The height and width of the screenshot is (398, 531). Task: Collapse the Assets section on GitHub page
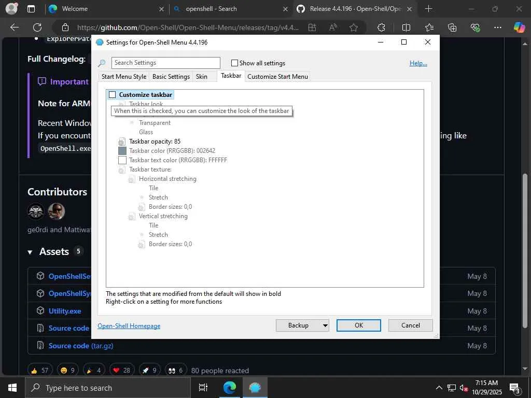point(30,252)
